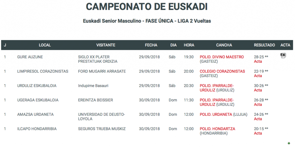
Task: Click the RESULTADO column header
Action: [264, 45]
